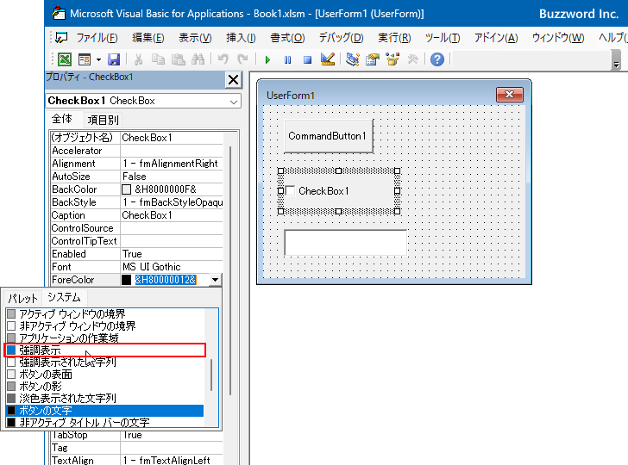Image resolution: width=628 pixels, height=465 pixels.
Task: Click the Undo arrow icon
Action: pos(223,59)
